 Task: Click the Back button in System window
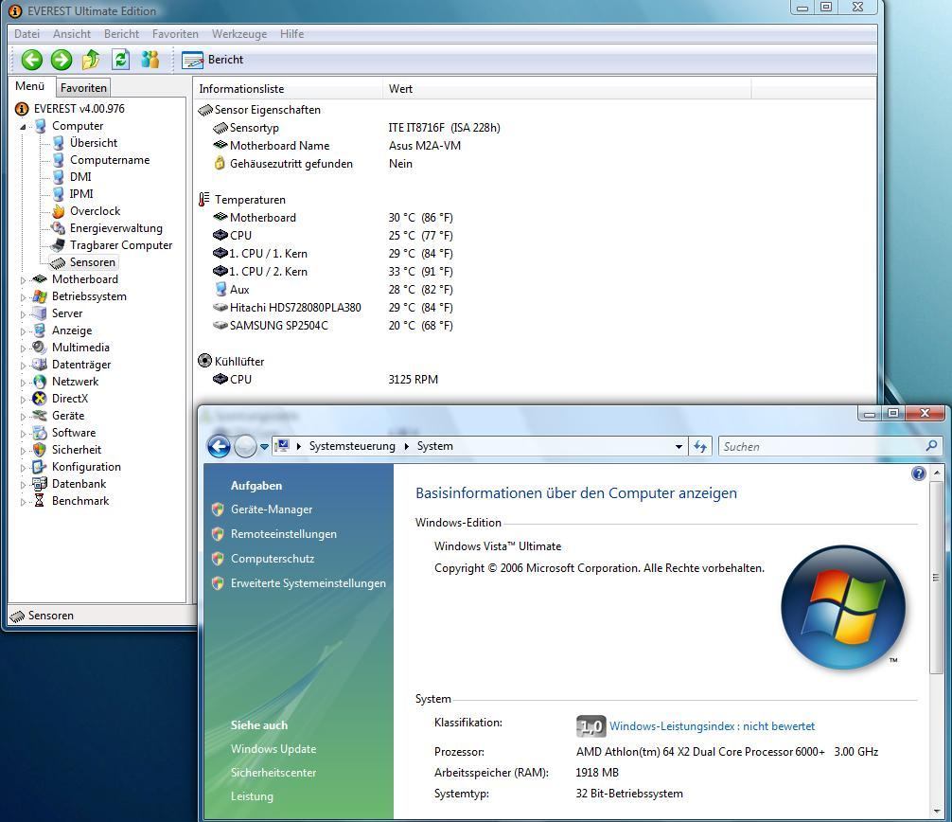220,447
